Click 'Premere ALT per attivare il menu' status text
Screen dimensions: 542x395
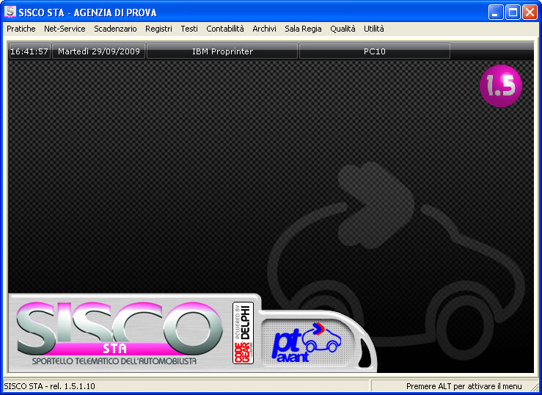464,386
